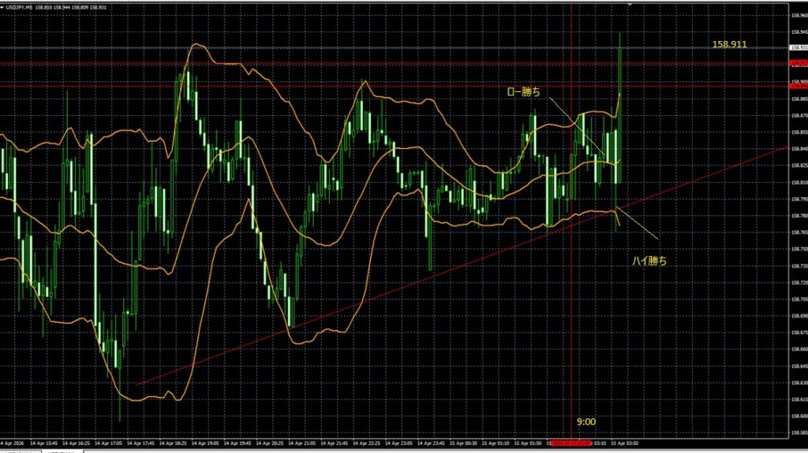Click the '15 Apr 03:50' time axis label
The image size is (808, 453).
click(x=625, y=443)
